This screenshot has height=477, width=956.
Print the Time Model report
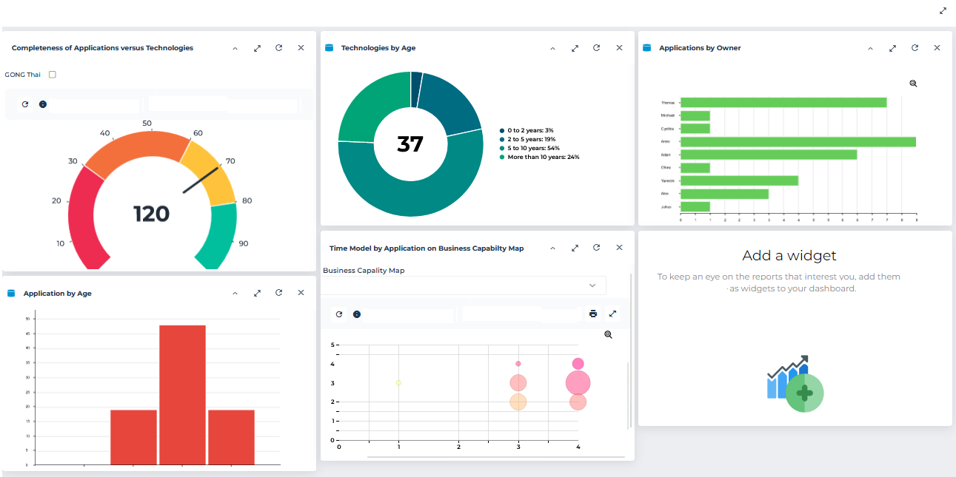coord(593,314)
